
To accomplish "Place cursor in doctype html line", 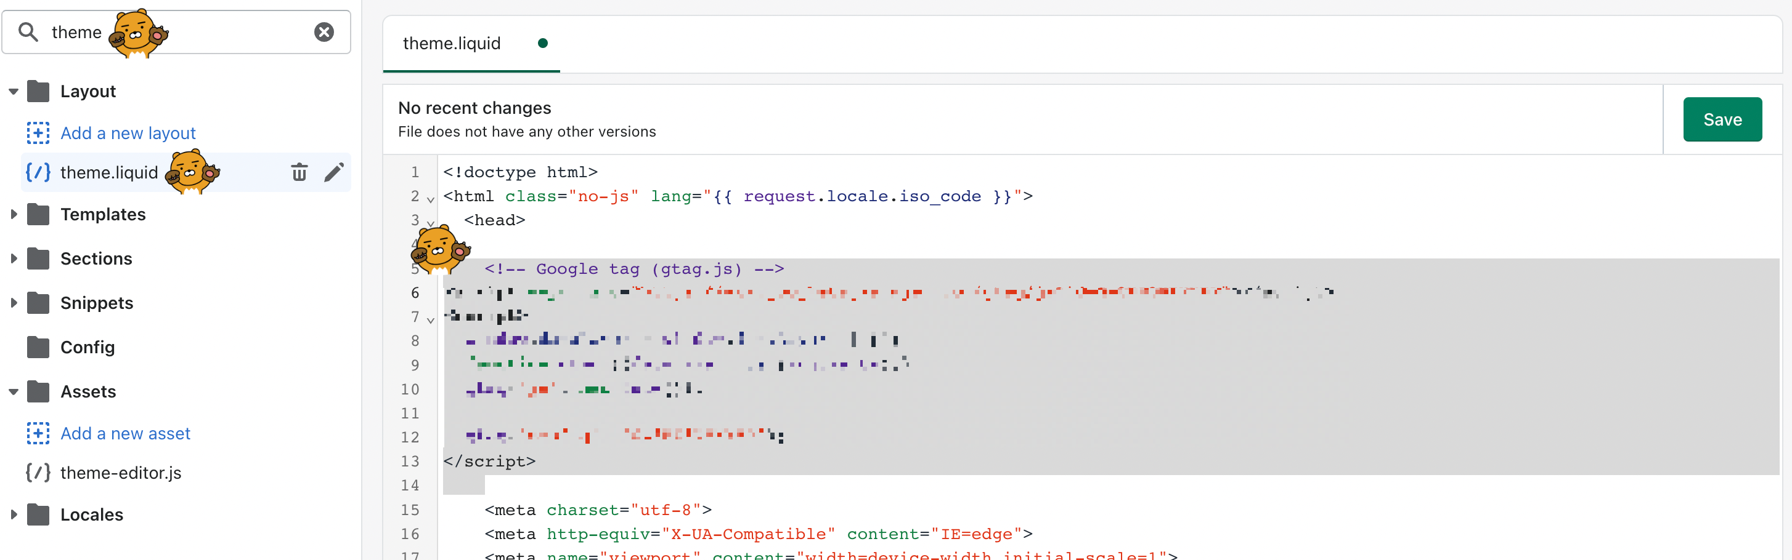I will pos(520,172).
